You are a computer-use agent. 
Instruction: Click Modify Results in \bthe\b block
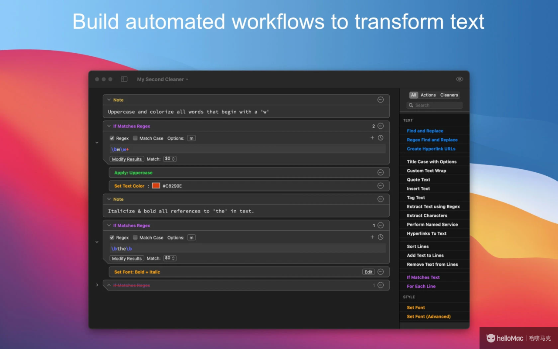[127, 259]
